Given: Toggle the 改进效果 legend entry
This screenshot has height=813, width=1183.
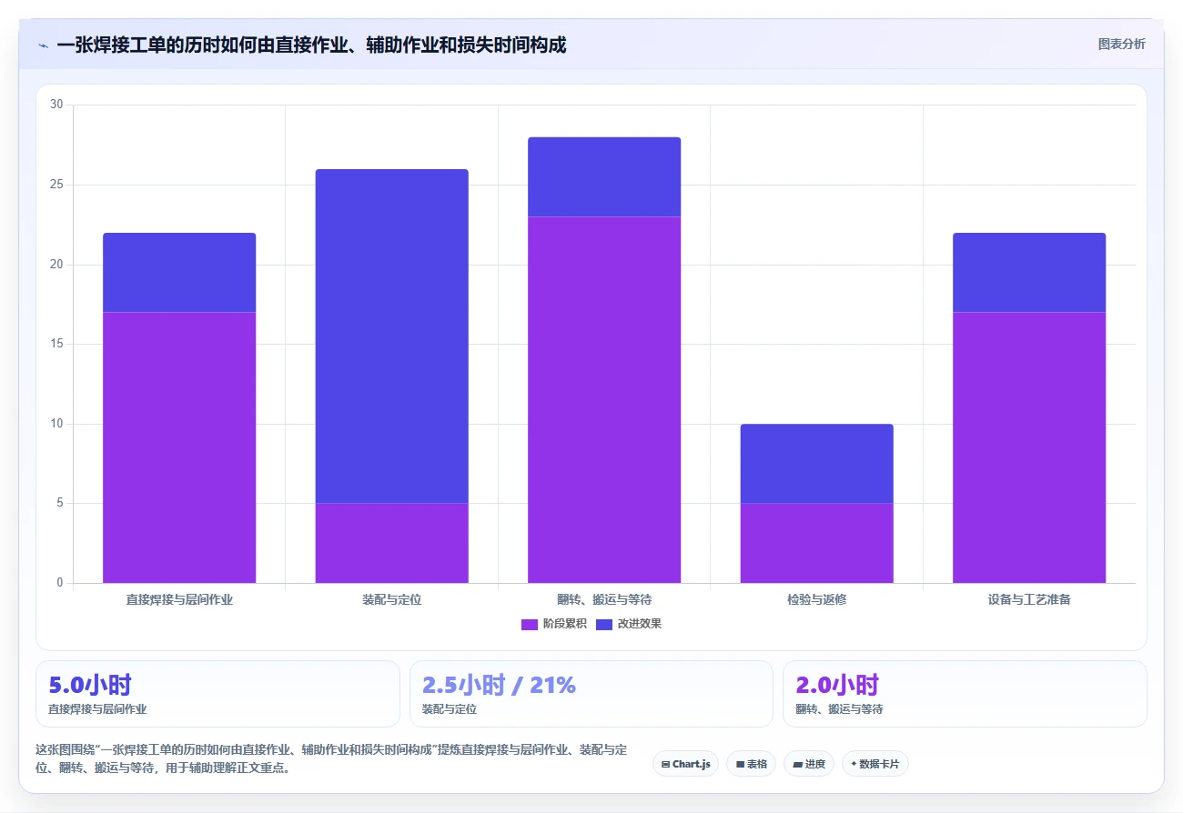Looking at the screenshot, I should pyautogui.click(x=628, y=624).
